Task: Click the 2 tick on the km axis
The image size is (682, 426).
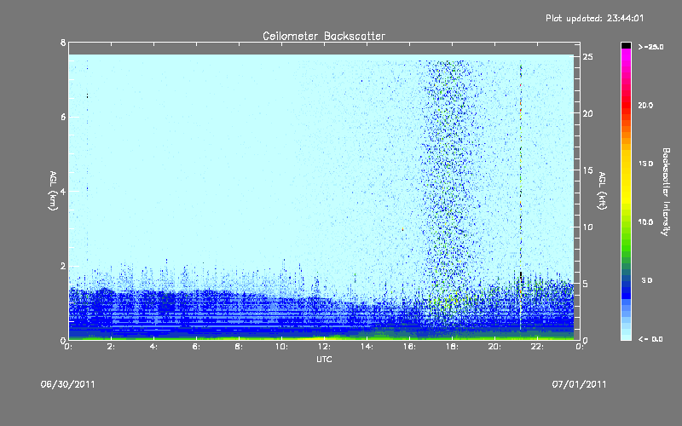Action: point(63,266)
